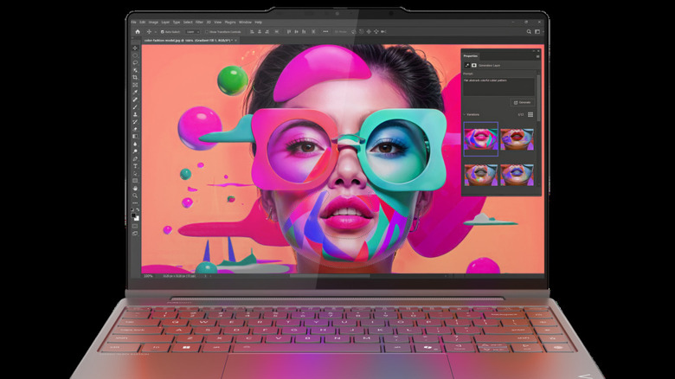The image size is (675, 379).
Task: Select the red lips variation thumbnail
Action: [517, 139]
